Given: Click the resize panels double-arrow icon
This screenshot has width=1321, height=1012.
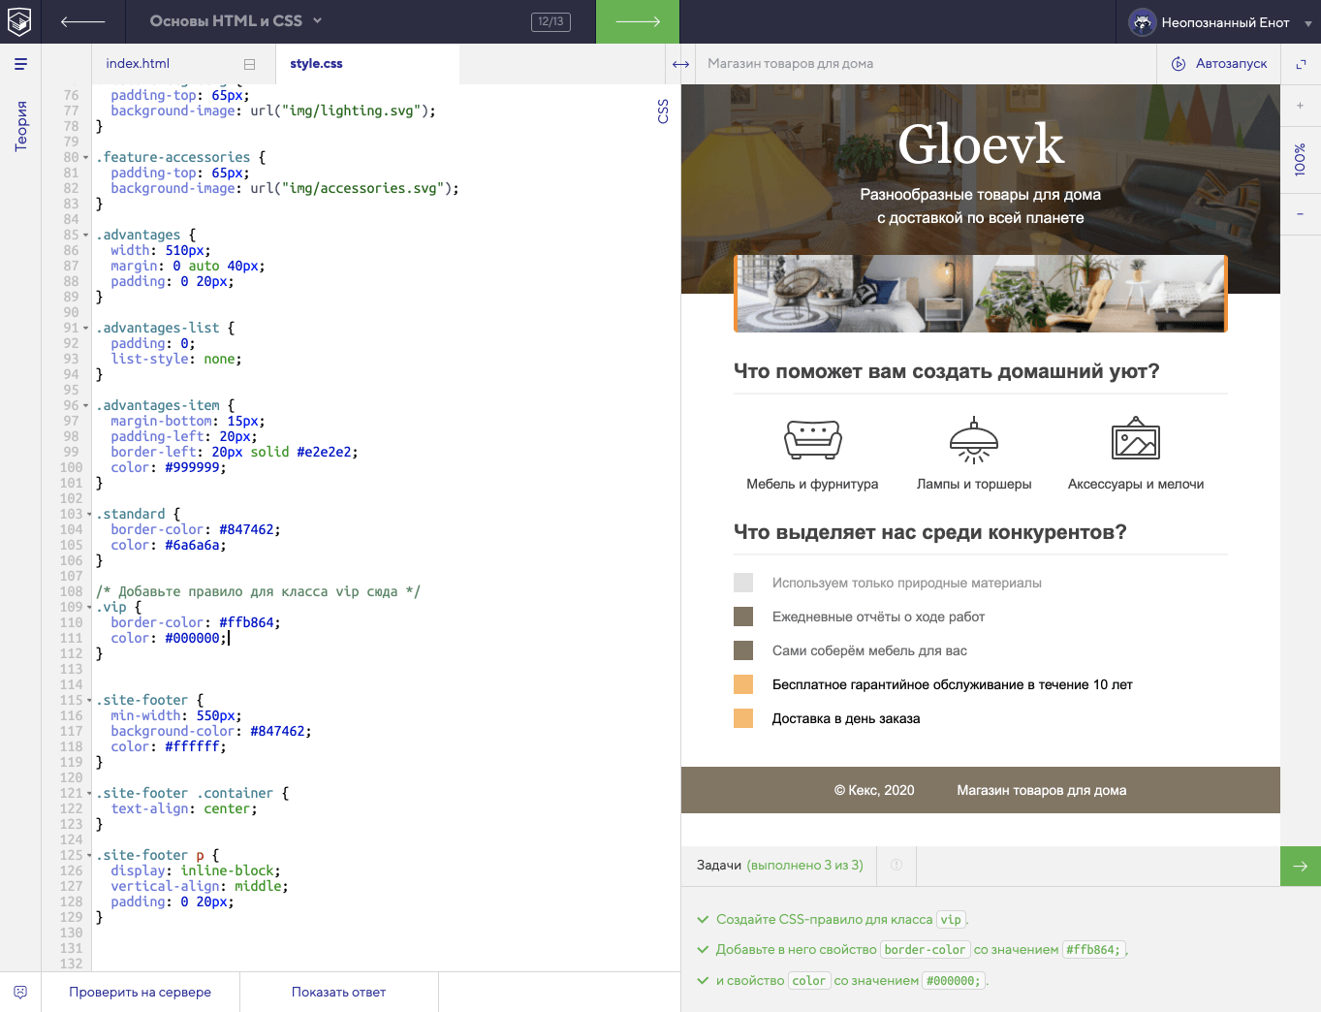Looking at the screenshot, I should pos(680,64).
